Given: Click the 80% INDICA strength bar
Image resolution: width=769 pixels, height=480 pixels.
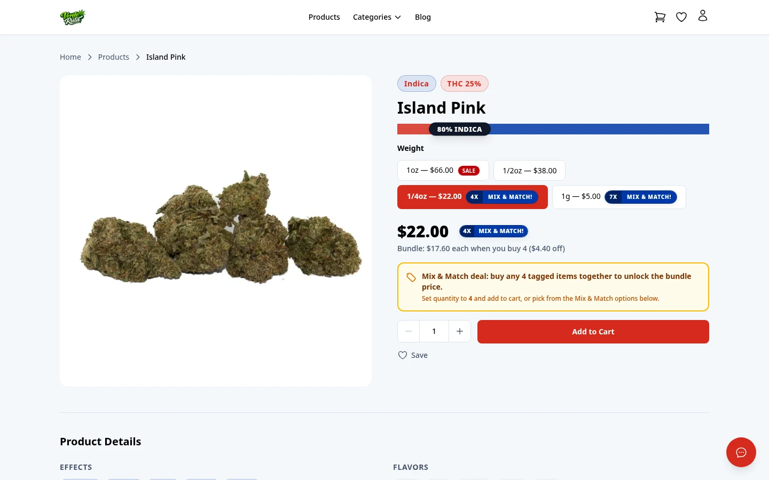Looking at the screenshot, I should [460, 129].
